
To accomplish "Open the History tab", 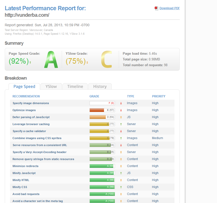I will 100,86.
